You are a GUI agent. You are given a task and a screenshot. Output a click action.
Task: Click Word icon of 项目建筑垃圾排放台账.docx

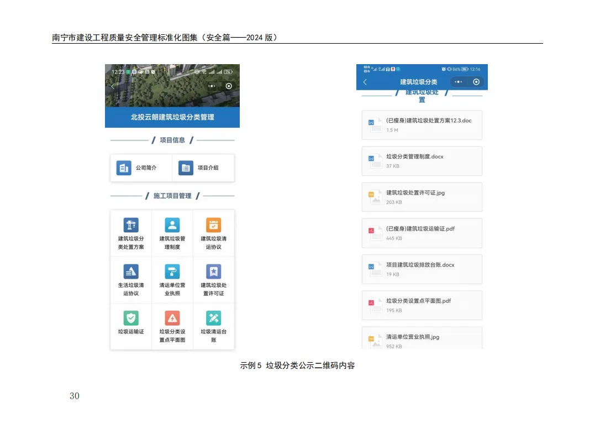[x=375, y=269]
